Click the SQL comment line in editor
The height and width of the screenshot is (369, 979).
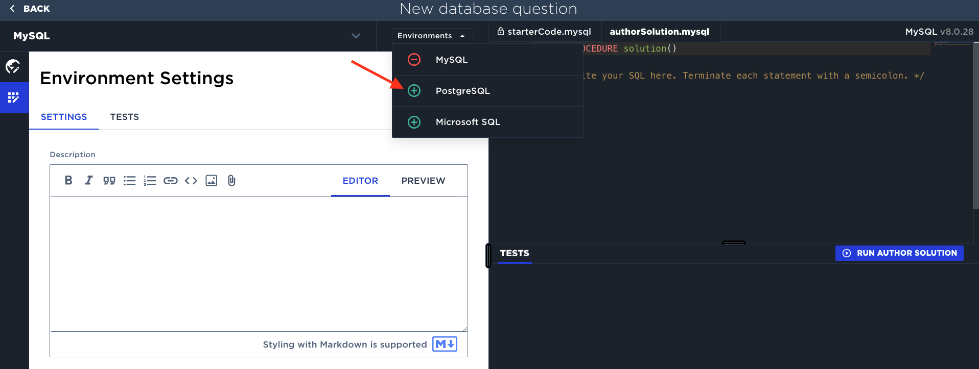754,76
